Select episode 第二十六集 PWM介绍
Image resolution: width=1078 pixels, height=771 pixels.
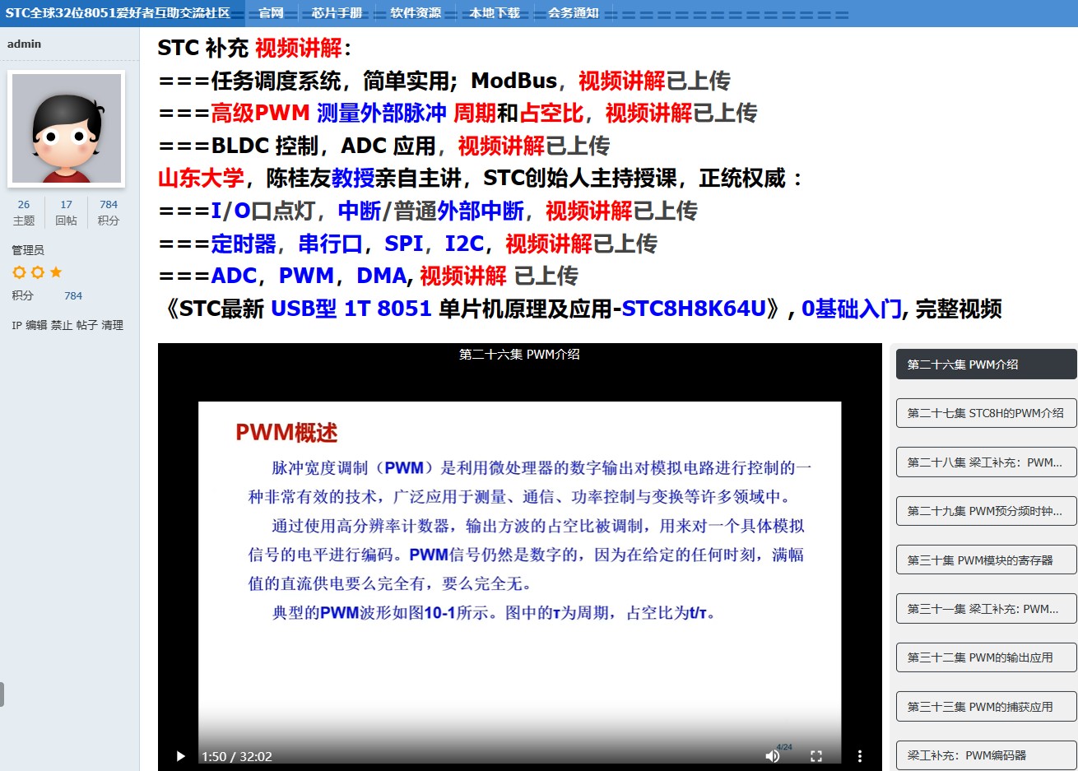pyautogui.click(x=986, y=365)
